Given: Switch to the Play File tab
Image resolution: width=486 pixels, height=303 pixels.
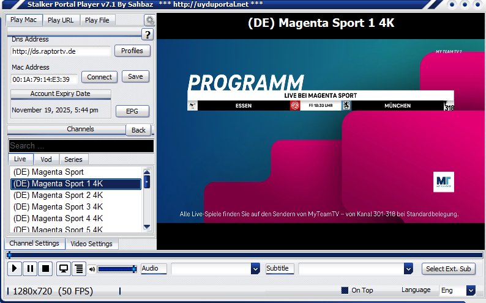Looking at the screenshot, I should pos(97,20).
